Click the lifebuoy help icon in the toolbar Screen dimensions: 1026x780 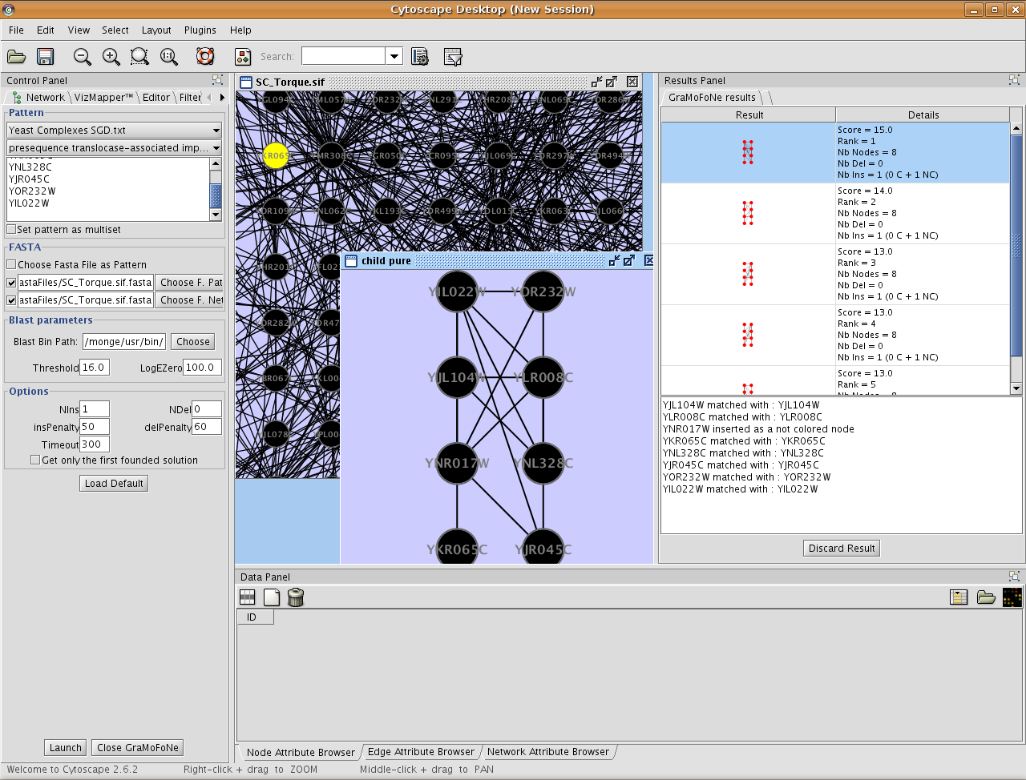pyautogui.click(x=205, y=57)
